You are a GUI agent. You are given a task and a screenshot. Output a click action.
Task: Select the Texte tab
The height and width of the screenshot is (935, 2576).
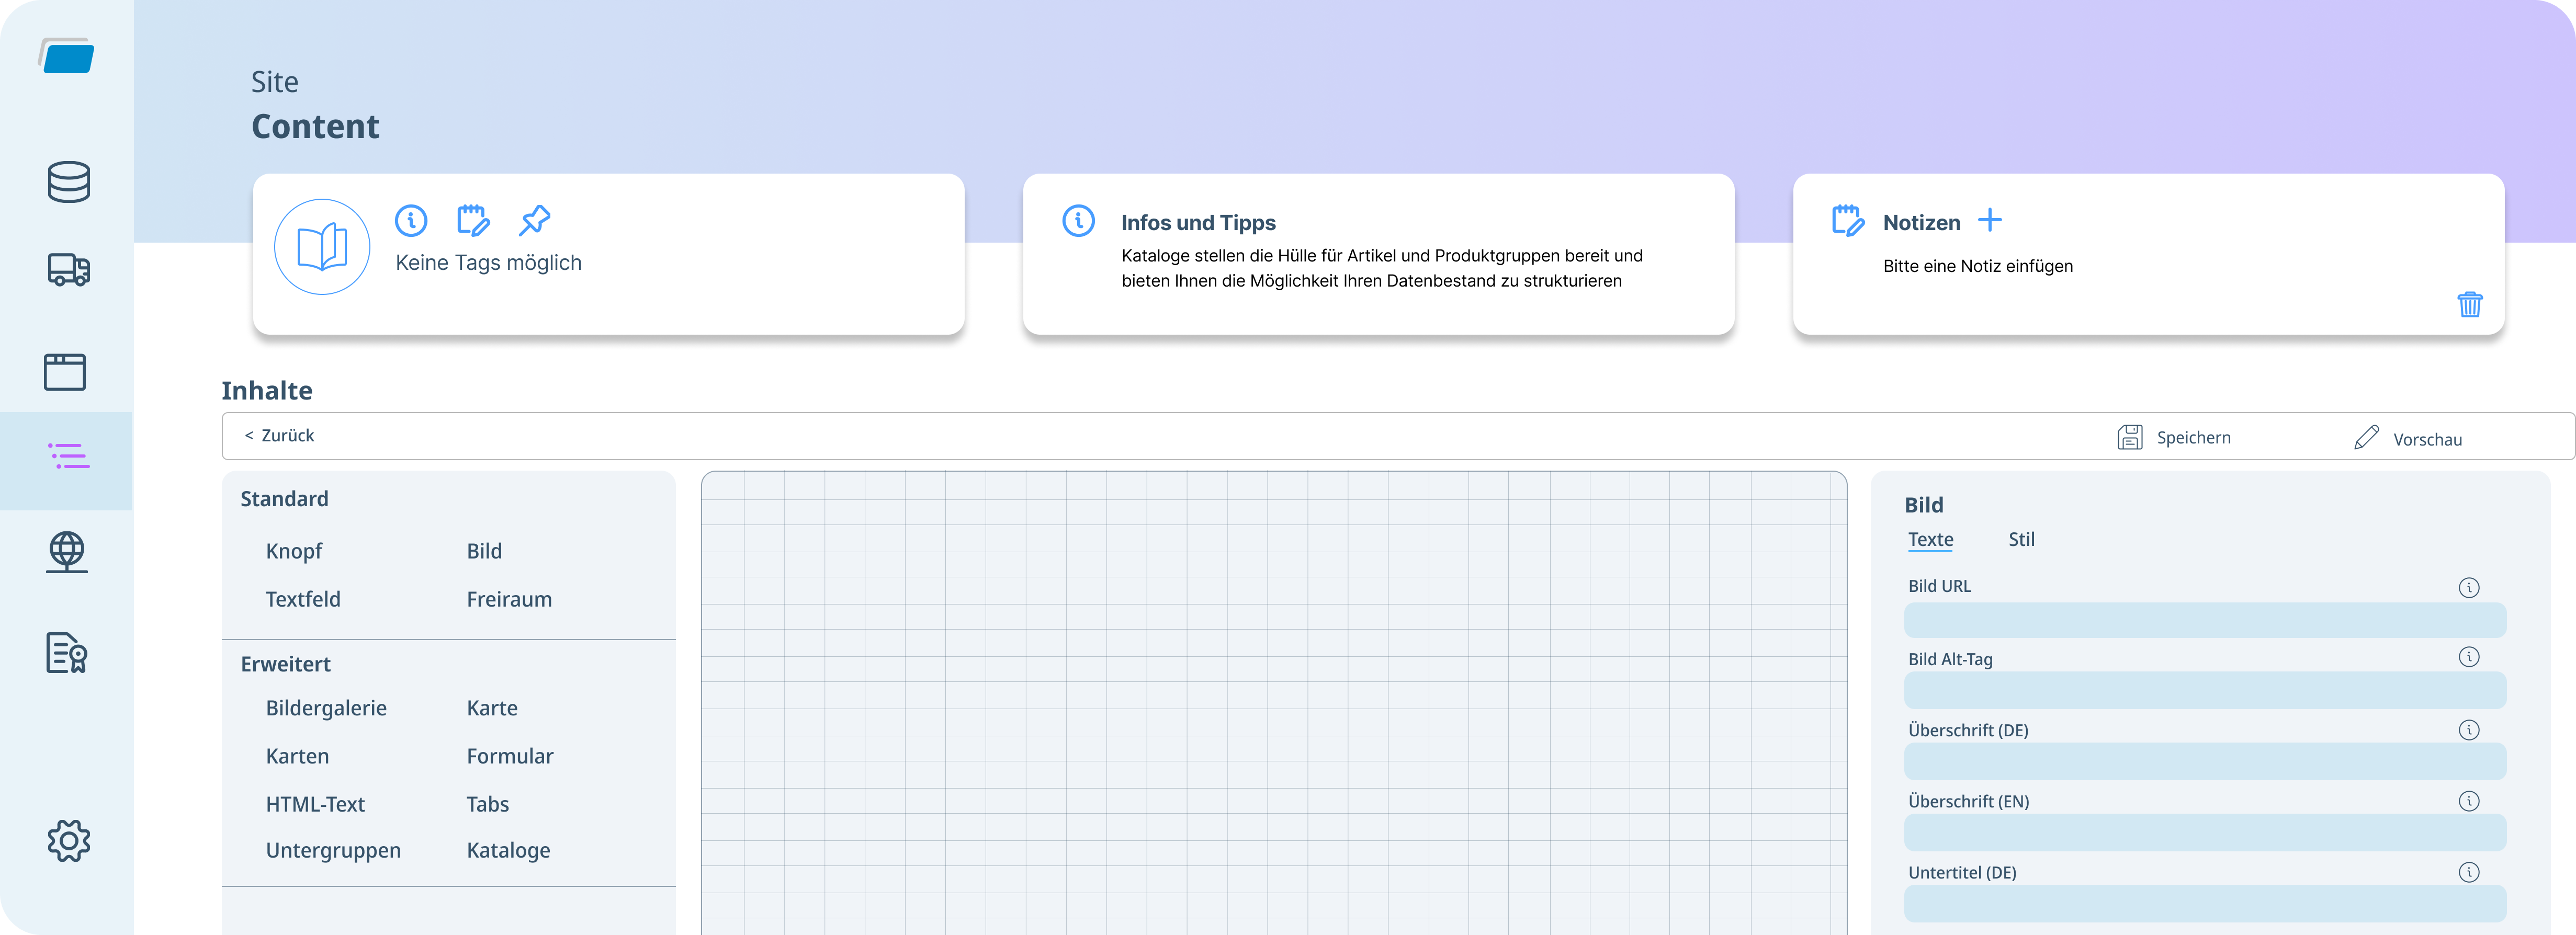(1930, 539)
